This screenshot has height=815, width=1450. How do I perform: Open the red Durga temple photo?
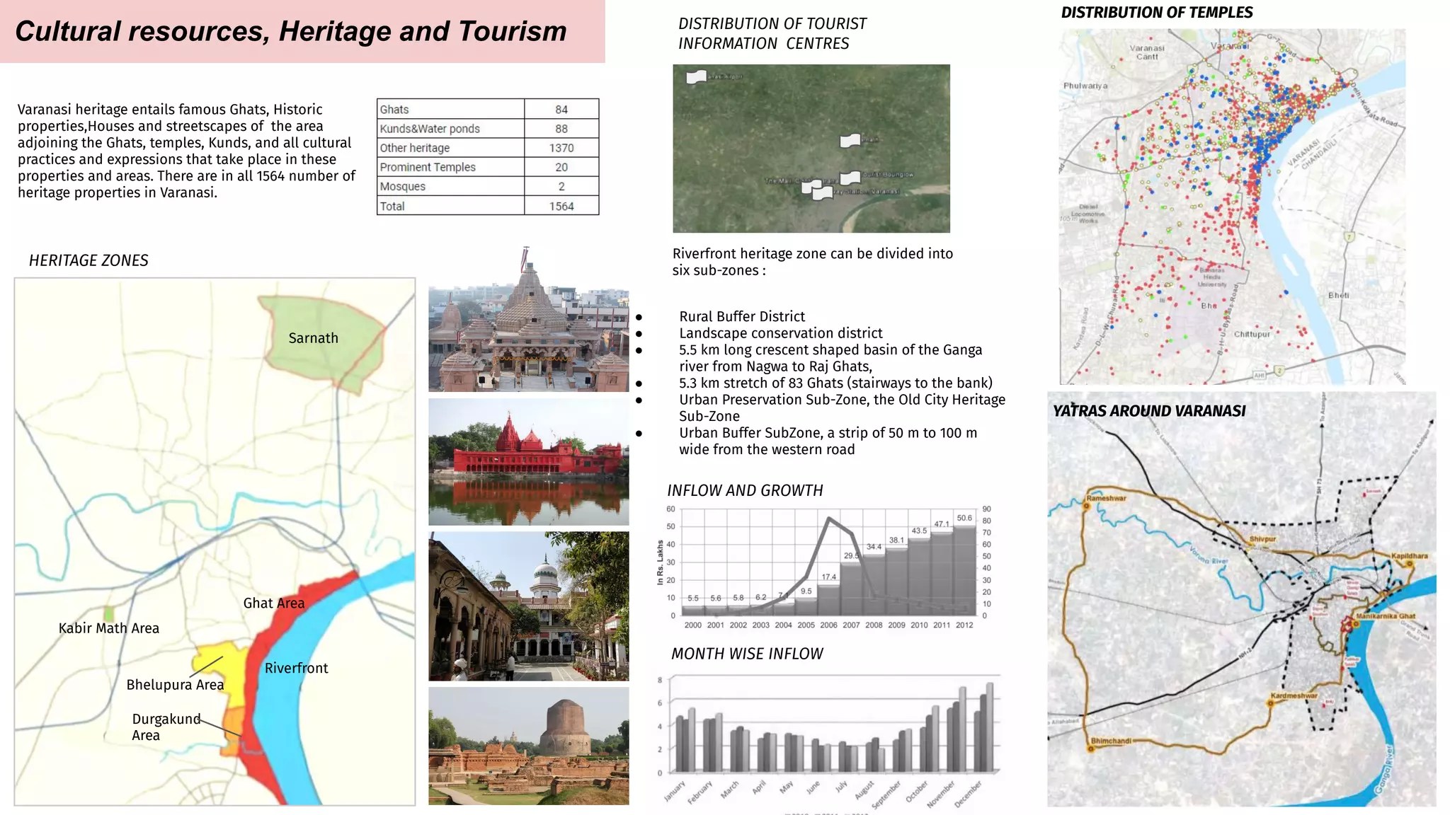pos(528,461)
